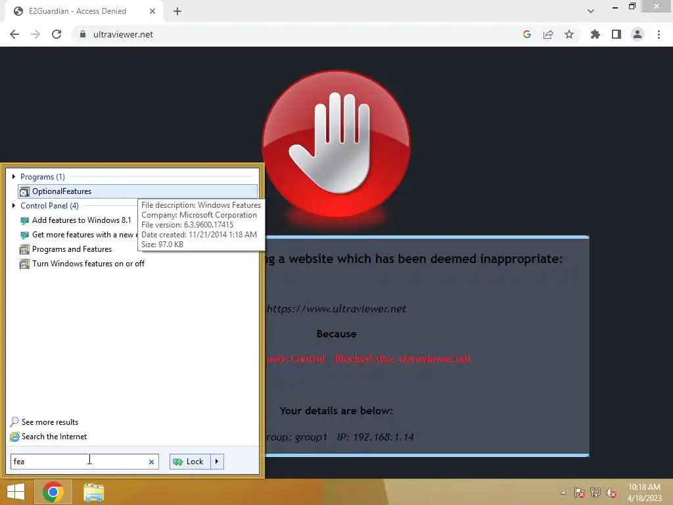Viewport: 673px width, 505px height.
Task: Open the Google icon in address bar
Action: tap(527, 34)
